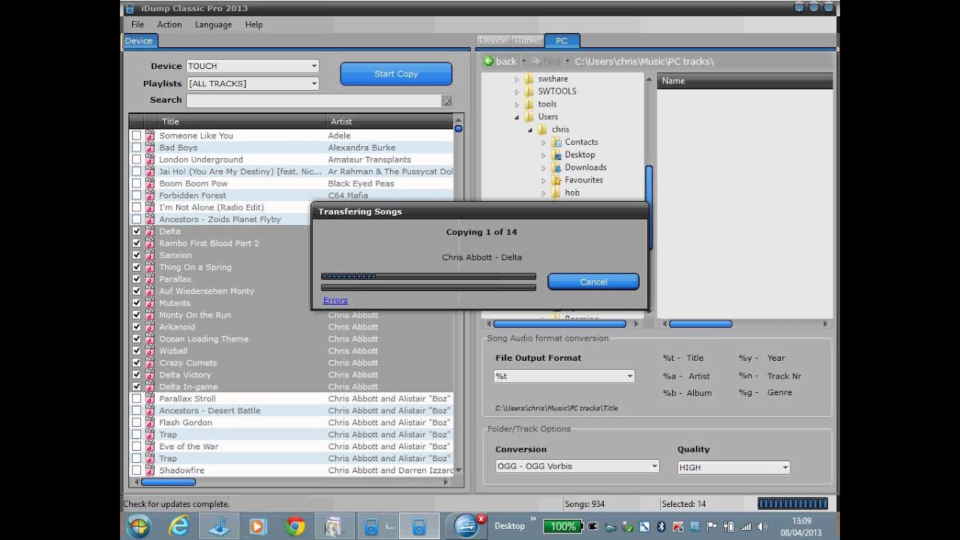Viewport: 960px width, 540px height.
Task: Collapse the Users folder in tree
Action: pos(517,117)
